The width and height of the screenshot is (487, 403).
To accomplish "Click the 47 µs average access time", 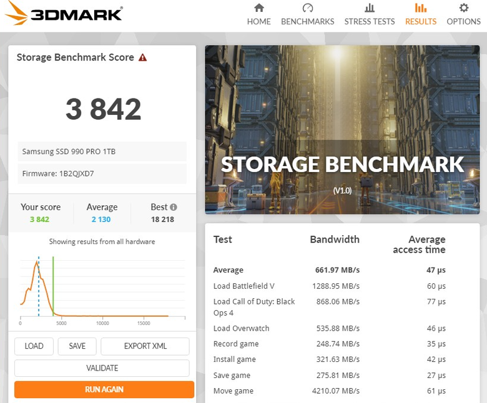I will point(436,270).
